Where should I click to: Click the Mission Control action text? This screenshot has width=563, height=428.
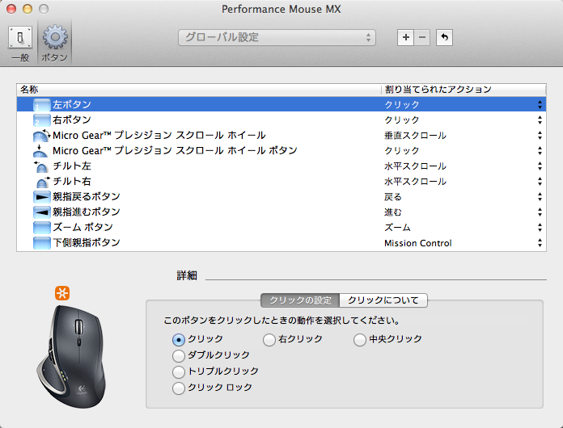(x=418, y=243)
